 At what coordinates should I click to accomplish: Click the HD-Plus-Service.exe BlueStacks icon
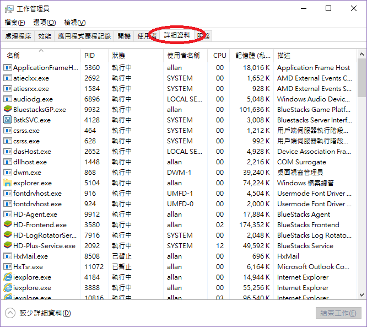[8, 245]
